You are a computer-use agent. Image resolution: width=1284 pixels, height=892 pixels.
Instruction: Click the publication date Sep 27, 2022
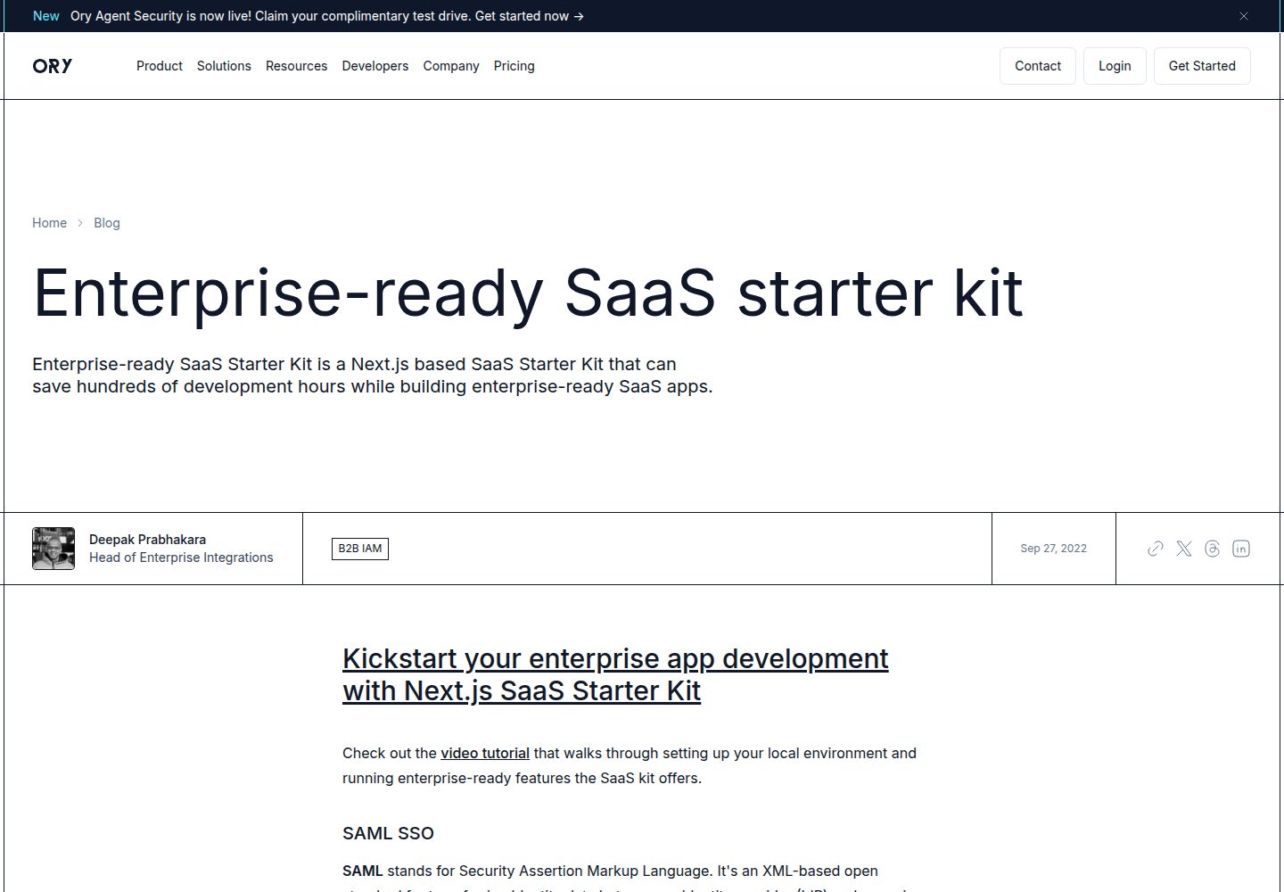1054,549
